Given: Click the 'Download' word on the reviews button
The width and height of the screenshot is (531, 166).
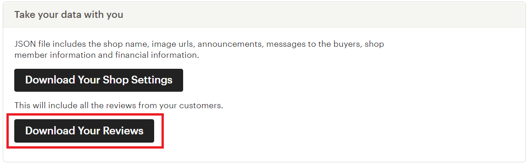Looking at the screenshot, I should (x=50, y=131).
